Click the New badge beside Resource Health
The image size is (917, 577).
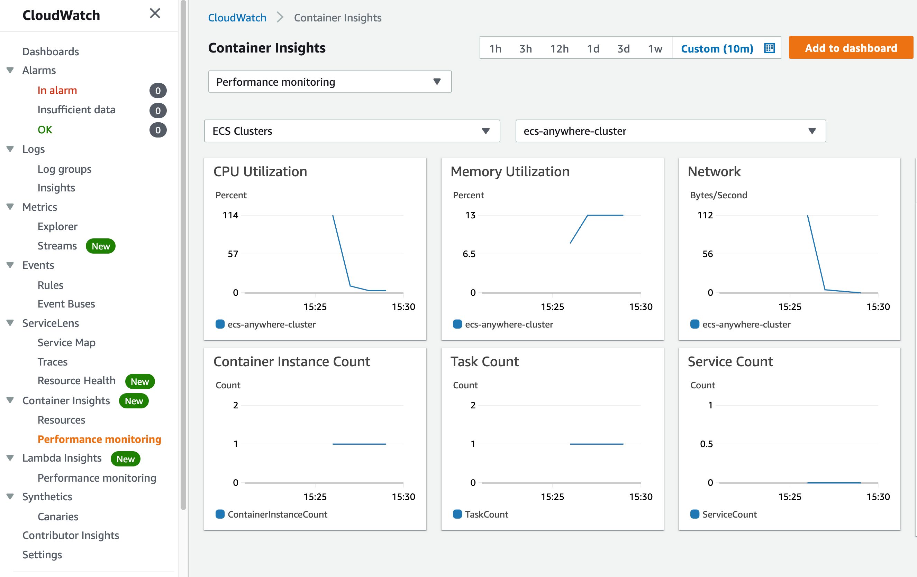coord(140,381)
